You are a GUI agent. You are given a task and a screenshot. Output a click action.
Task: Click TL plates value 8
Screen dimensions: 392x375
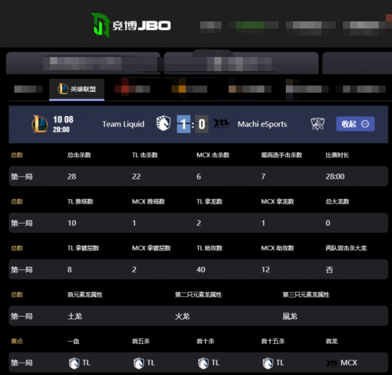click(x=70, y=270)
